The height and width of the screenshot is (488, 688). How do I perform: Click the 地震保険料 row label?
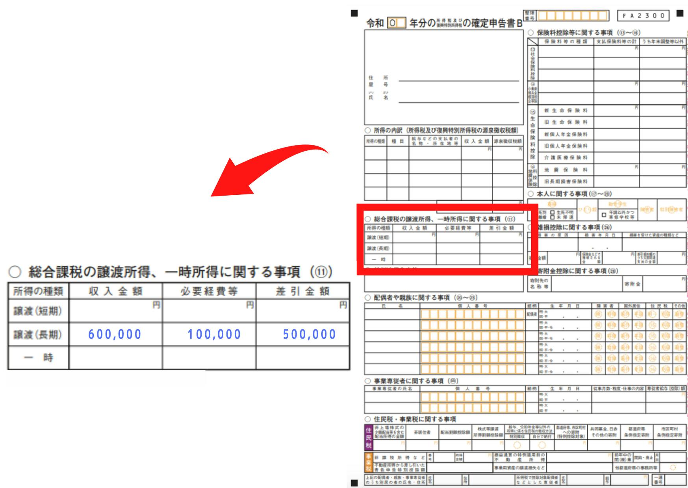click(566, 170)
